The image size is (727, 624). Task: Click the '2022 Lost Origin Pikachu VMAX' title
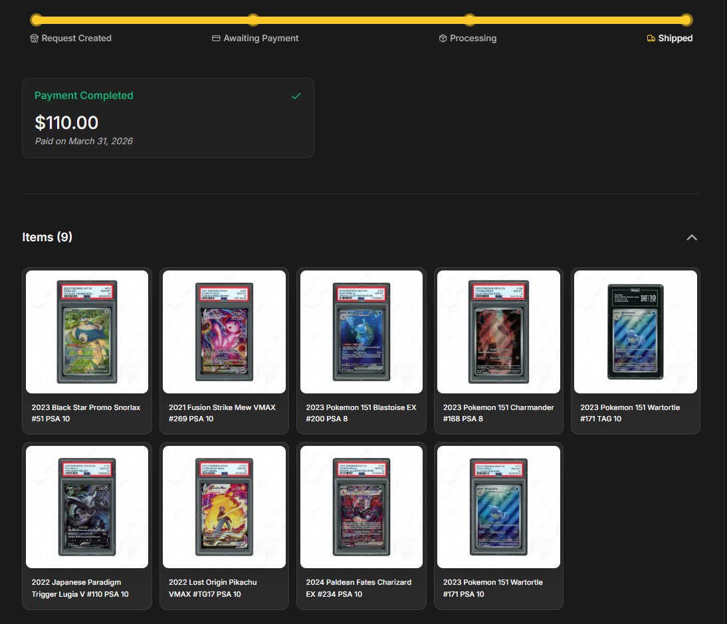coord(213,588)
